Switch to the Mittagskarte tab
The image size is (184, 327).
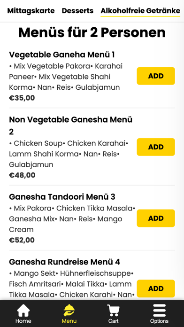coord(31,11)
